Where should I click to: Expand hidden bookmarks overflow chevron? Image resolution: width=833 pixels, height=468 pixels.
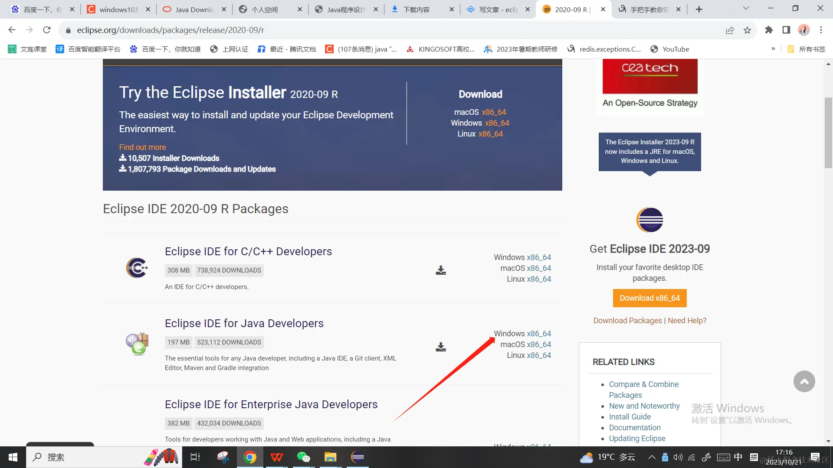click(x=773, y=49)
